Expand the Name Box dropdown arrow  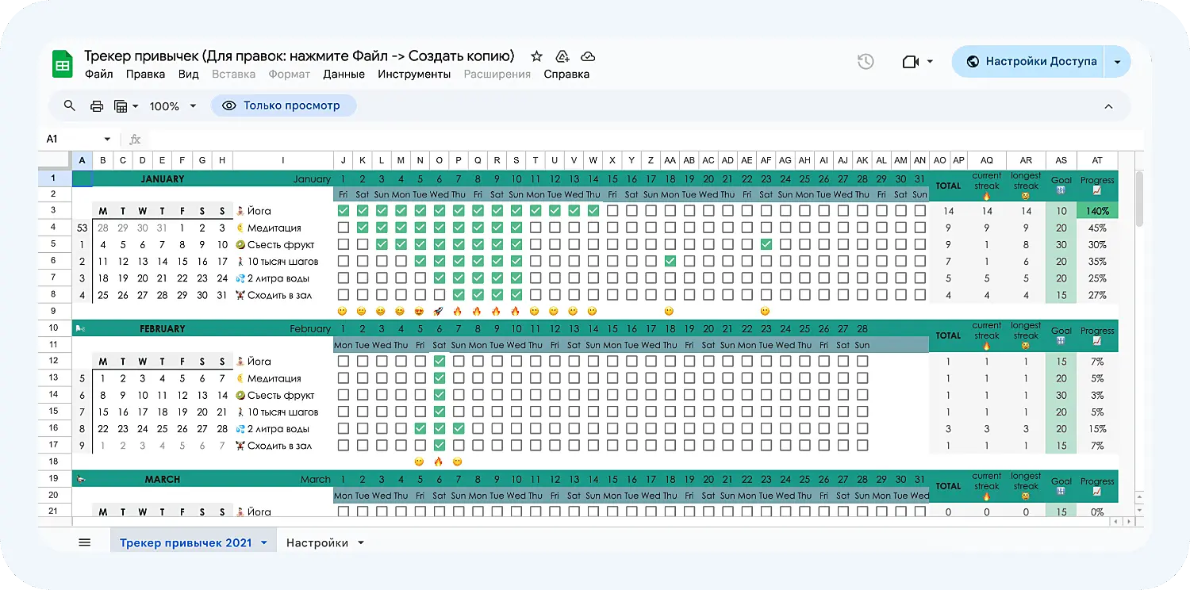[107, 140]
